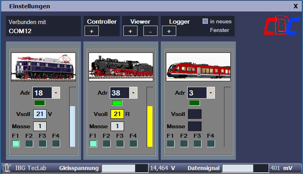Click the bright green indicator under address 38
The image size is (303, 174).
pos(117,103)
